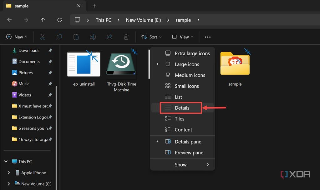Select Content view
The width and height of the screenshot is (320, 190).
182,129
